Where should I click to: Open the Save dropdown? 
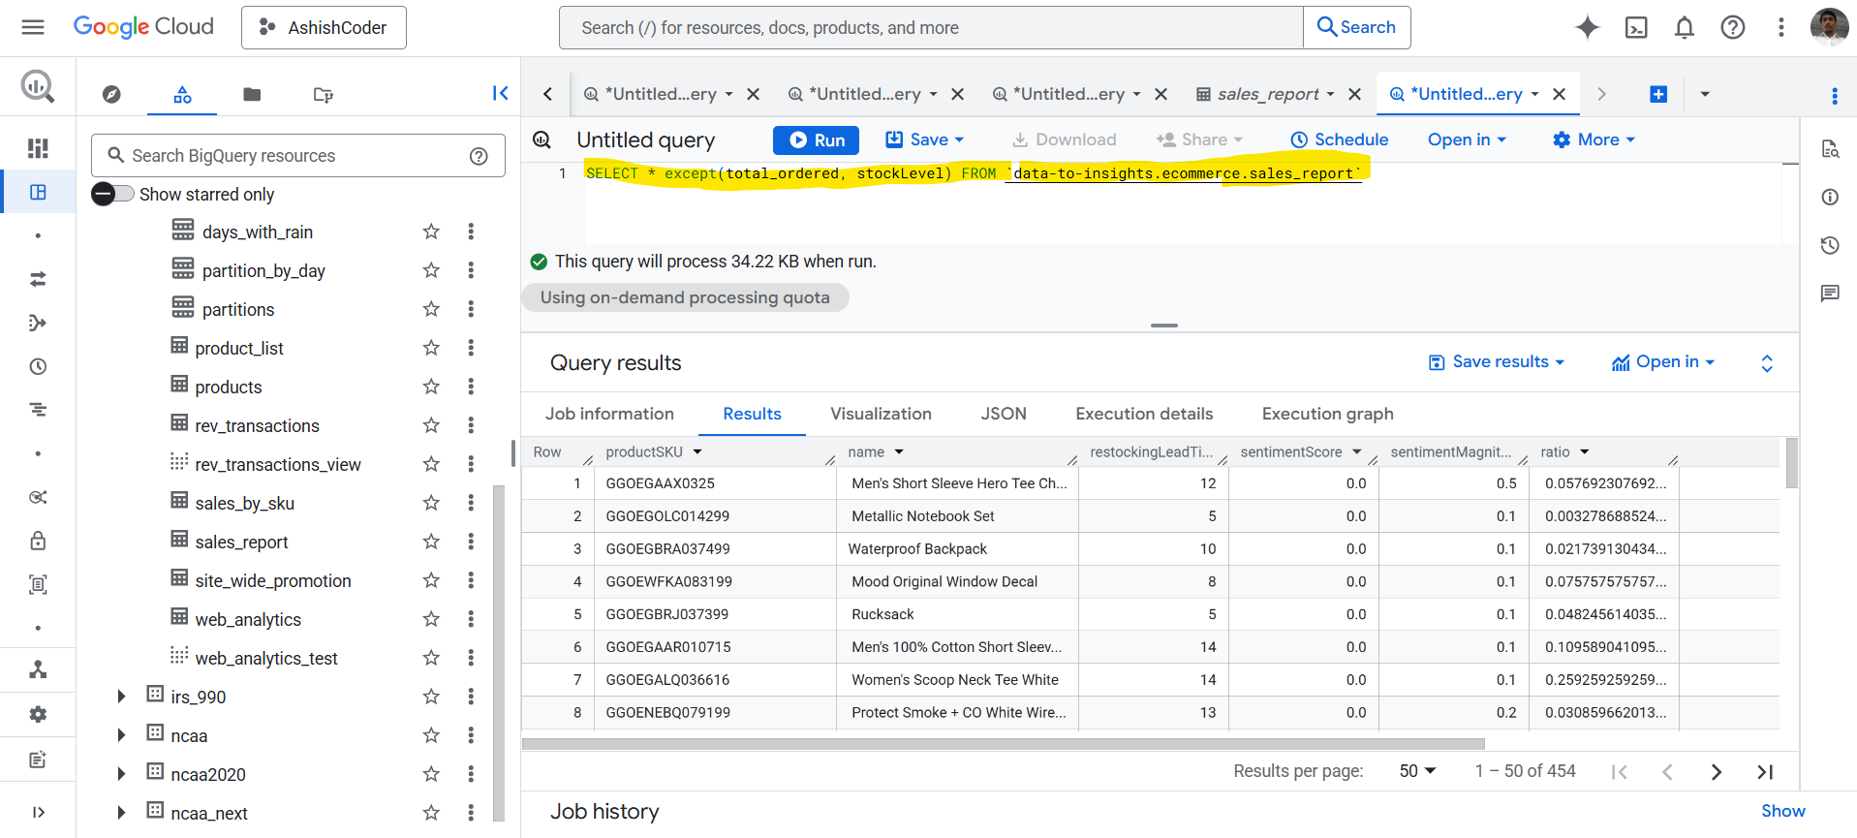click(x=925, y=140)
